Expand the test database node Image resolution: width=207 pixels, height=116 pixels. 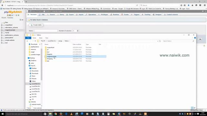[2, 43]
